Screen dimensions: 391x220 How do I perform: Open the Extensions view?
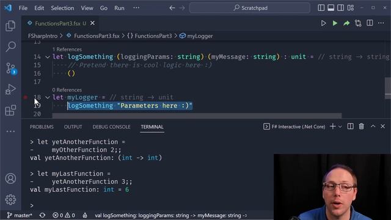pos(10,110)
